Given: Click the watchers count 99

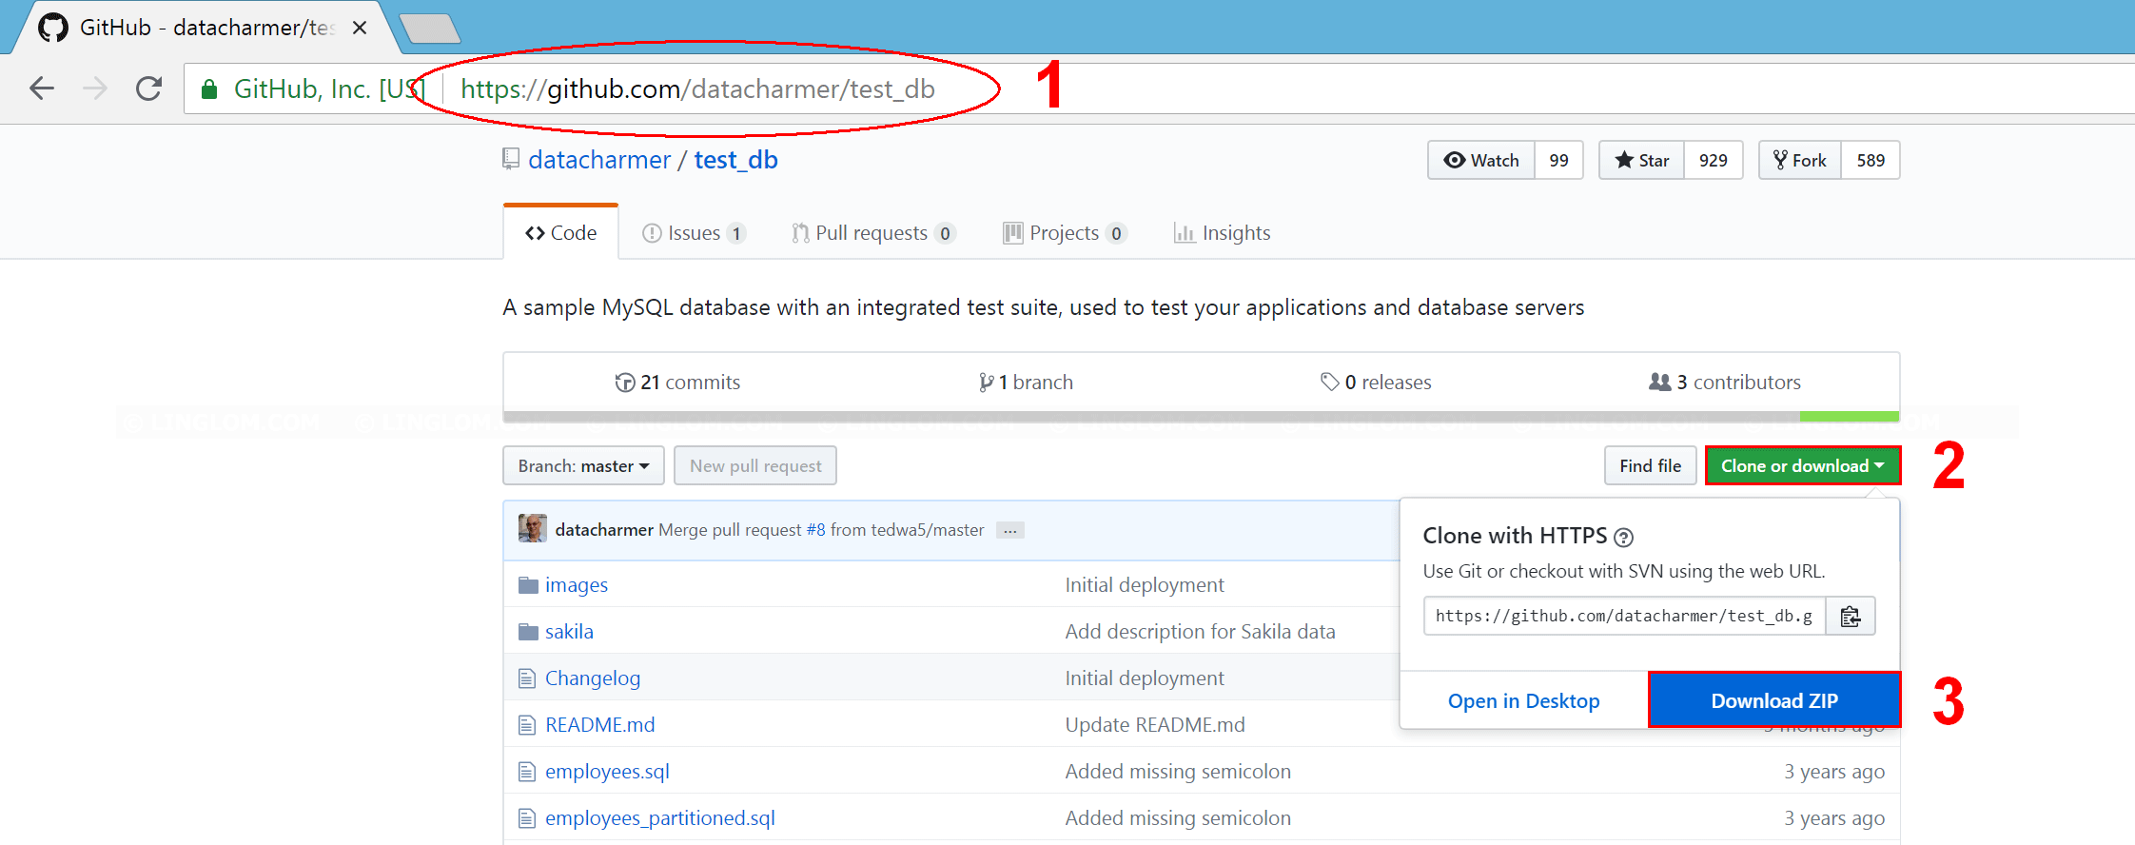Looking at the screenshot, I should [1558, 160].
